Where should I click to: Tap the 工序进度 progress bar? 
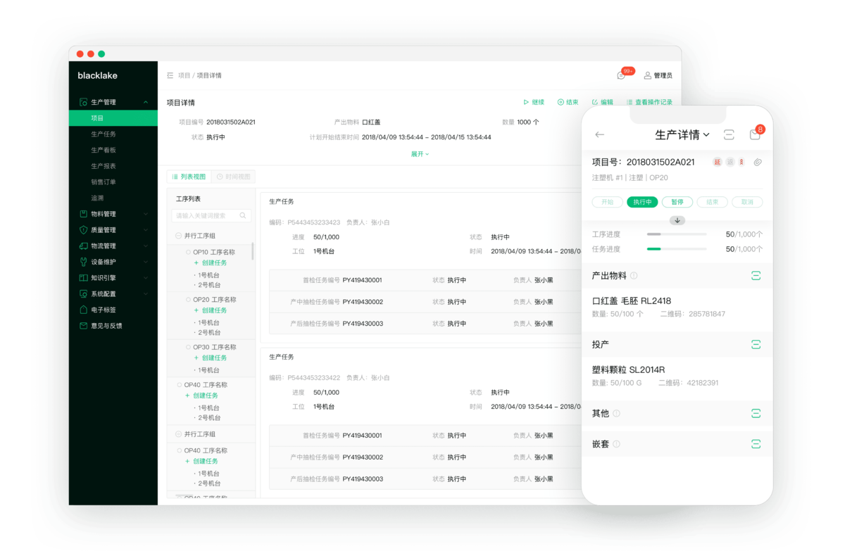pos(677,234)
